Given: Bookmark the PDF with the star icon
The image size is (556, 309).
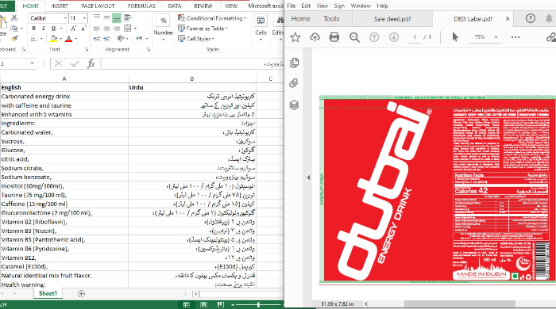Looking at the screenshot, I should point(295,37).
